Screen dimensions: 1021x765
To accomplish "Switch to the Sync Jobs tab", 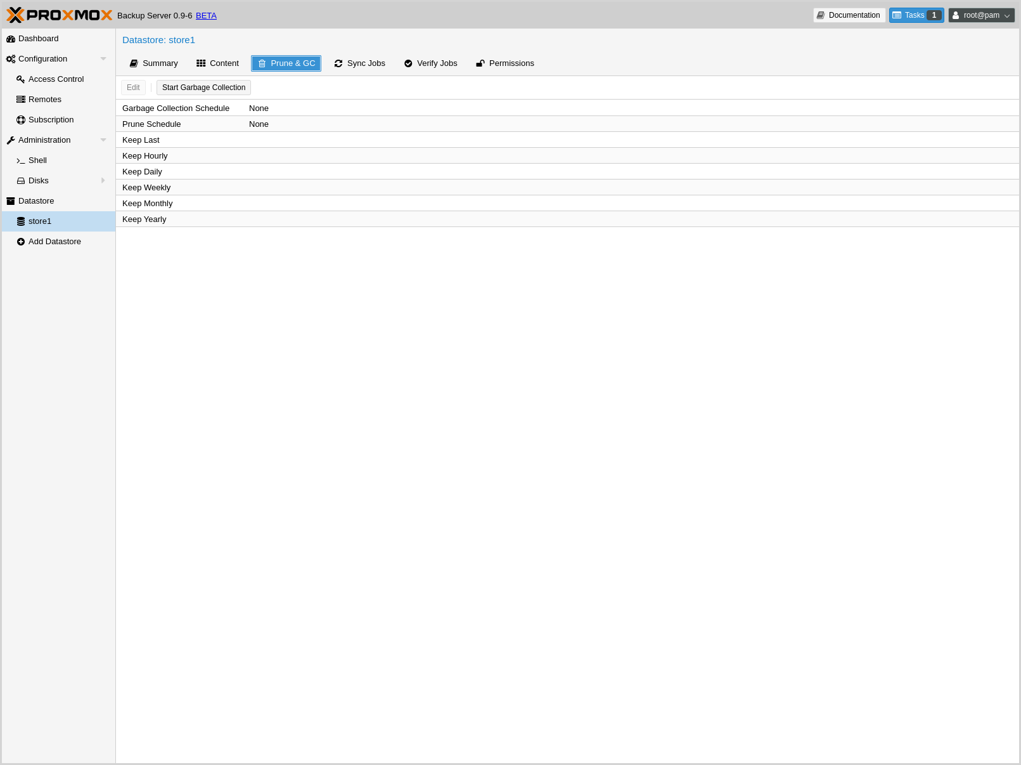I will [x=359, y=63].
